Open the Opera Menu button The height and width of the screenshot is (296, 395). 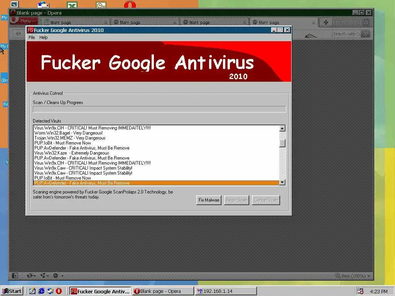(x=24, y=21)
